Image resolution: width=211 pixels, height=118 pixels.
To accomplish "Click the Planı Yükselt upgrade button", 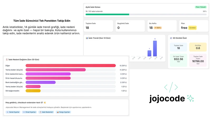I will pos(201,7).
